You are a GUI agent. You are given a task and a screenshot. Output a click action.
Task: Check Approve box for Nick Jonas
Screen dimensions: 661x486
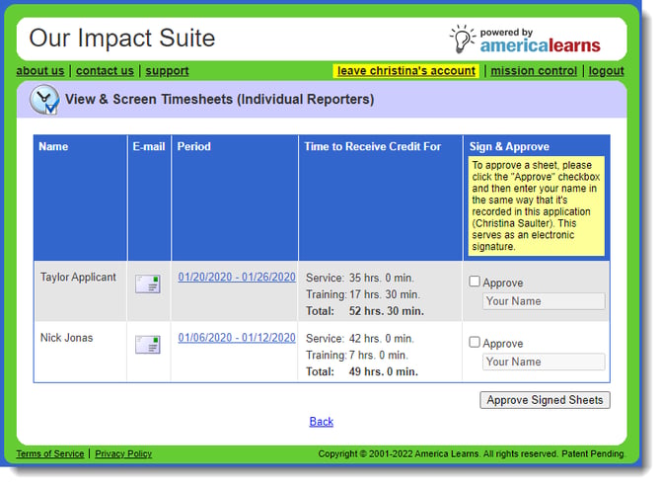pos(475,342)
